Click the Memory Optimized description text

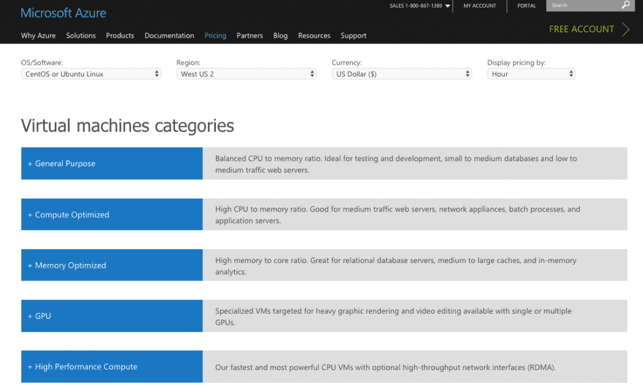click(x=396, y=266)
